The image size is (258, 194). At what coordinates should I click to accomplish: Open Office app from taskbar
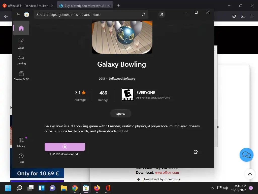[108, 188]
